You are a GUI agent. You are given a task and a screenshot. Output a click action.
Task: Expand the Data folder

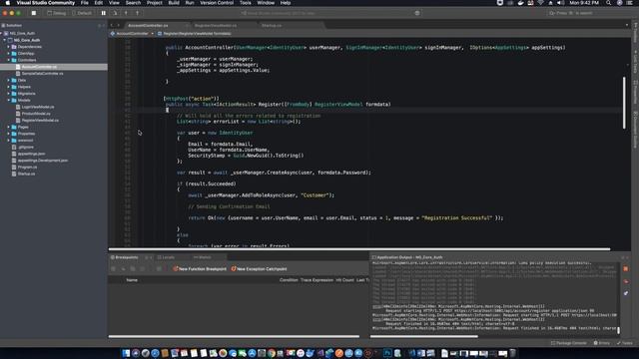(9, 80)
